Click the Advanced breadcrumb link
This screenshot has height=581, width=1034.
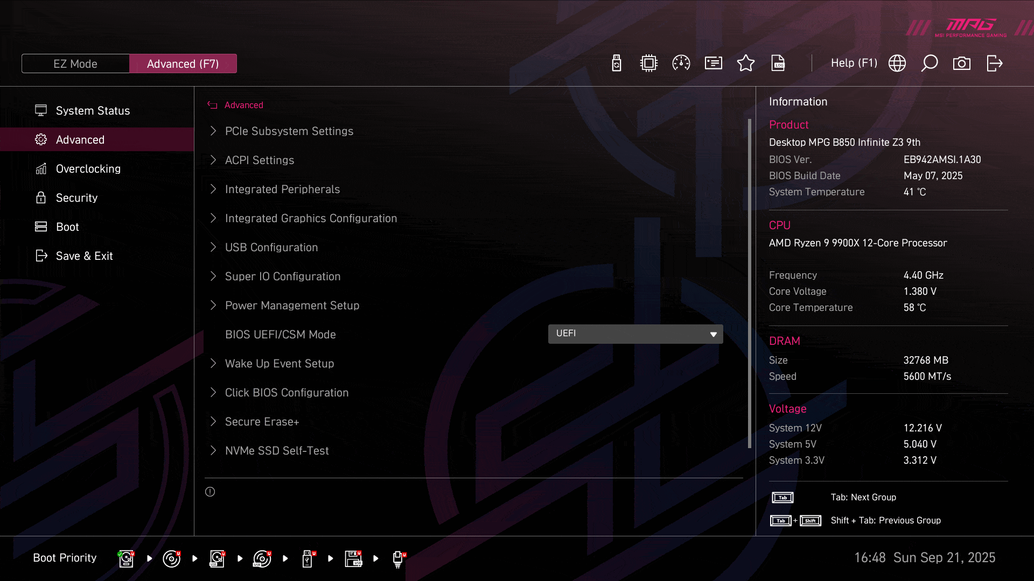(244, 105)
